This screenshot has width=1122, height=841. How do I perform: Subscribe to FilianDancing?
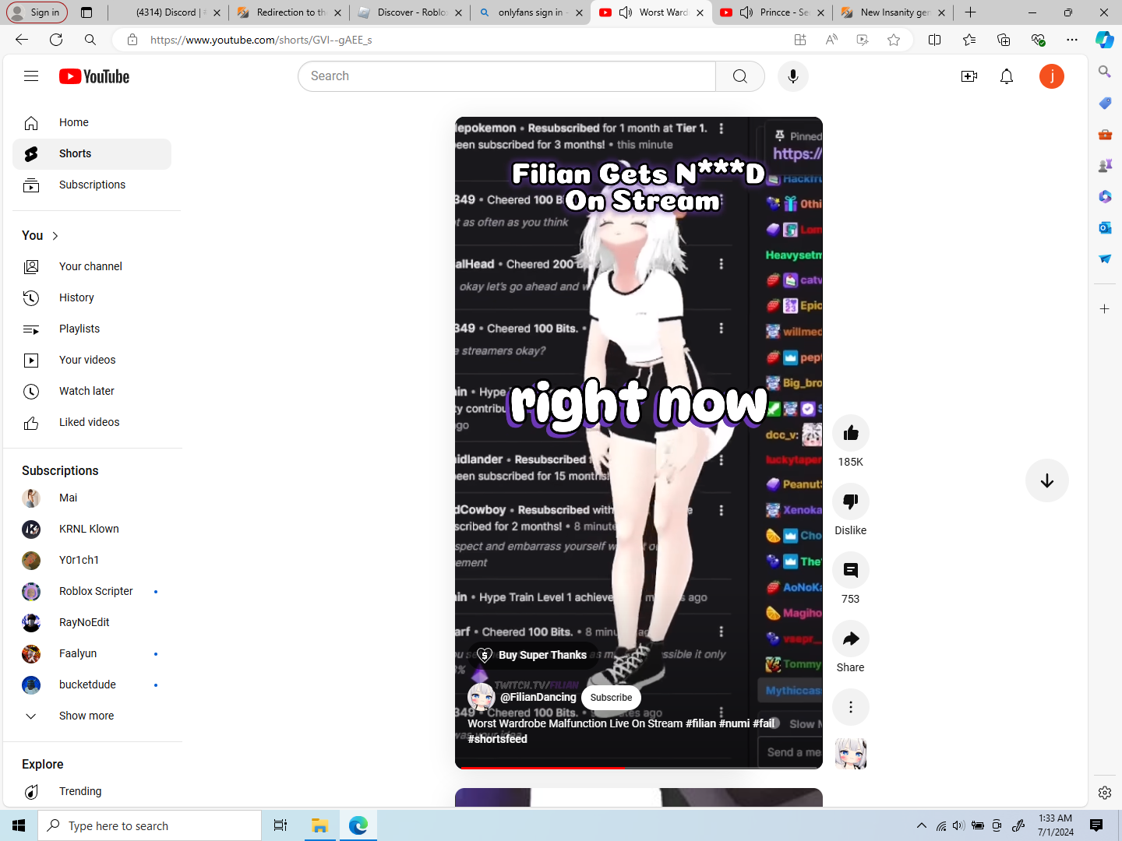coord(611,698)
